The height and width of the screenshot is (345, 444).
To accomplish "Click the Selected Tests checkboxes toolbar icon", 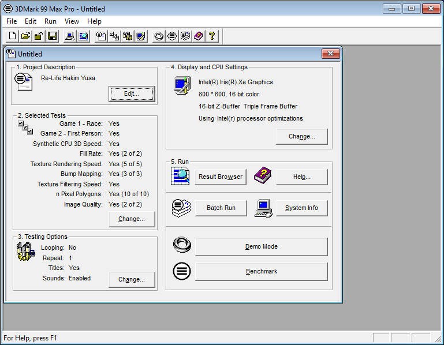I will click(114, 36).
